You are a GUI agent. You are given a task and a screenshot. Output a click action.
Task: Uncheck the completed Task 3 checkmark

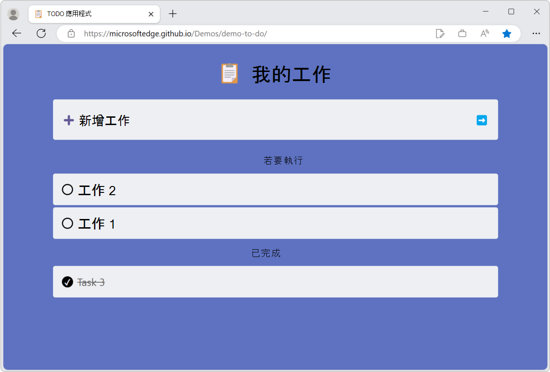click(67, 282)
